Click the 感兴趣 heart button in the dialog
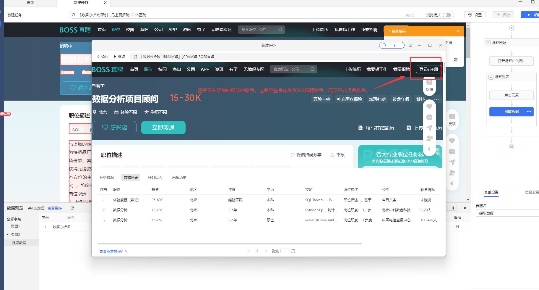539x290 pixels. click(114, 128)
